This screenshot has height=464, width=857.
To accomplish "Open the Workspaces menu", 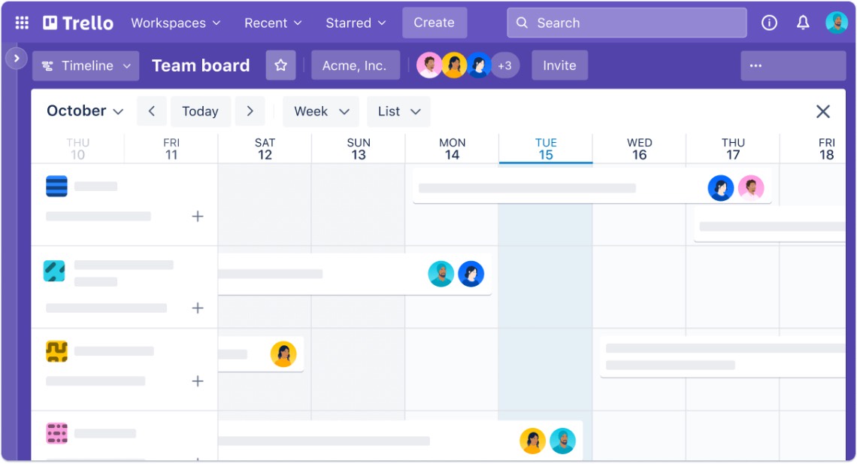I will (175, 23).
